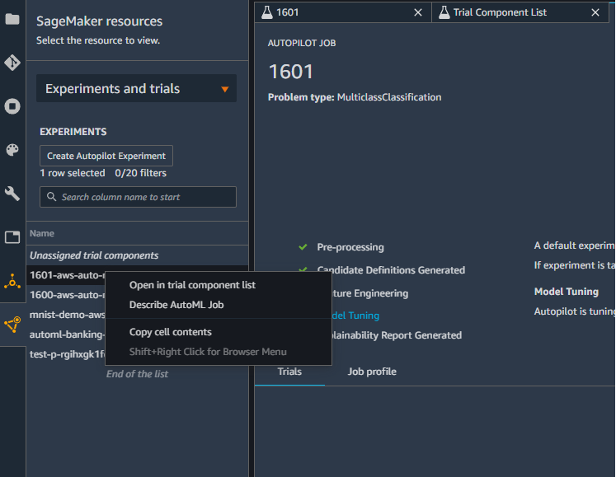
Task: Open the wrench tools sidebar icon
Action: pyautogui.click(x=12, y=194)
